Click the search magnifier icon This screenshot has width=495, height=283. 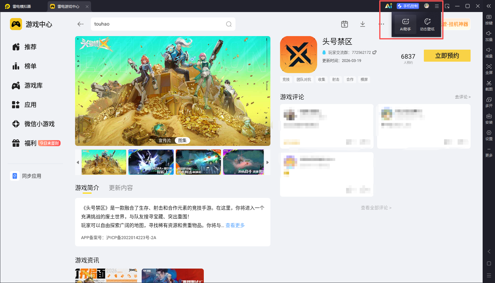[229, 24]
